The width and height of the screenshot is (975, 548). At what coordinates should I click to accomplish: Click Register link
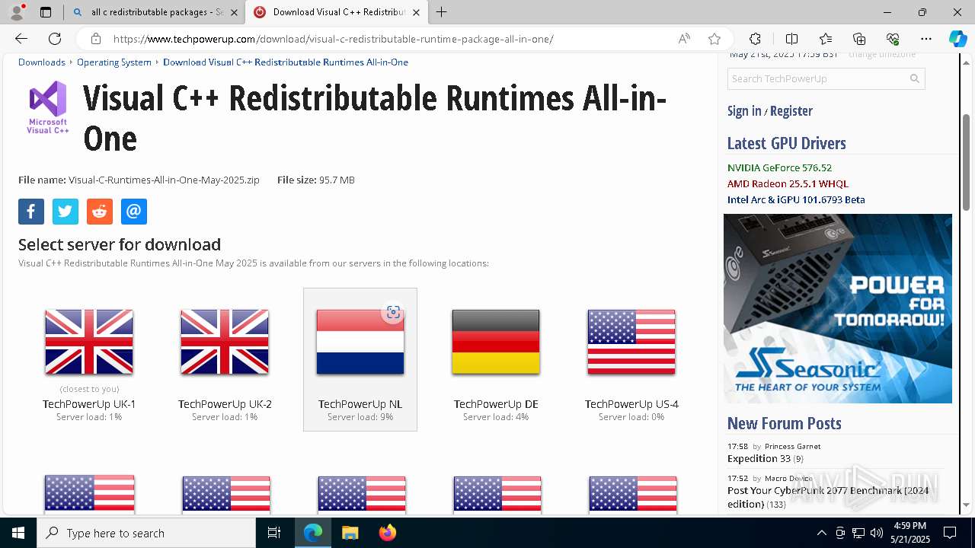791,111
